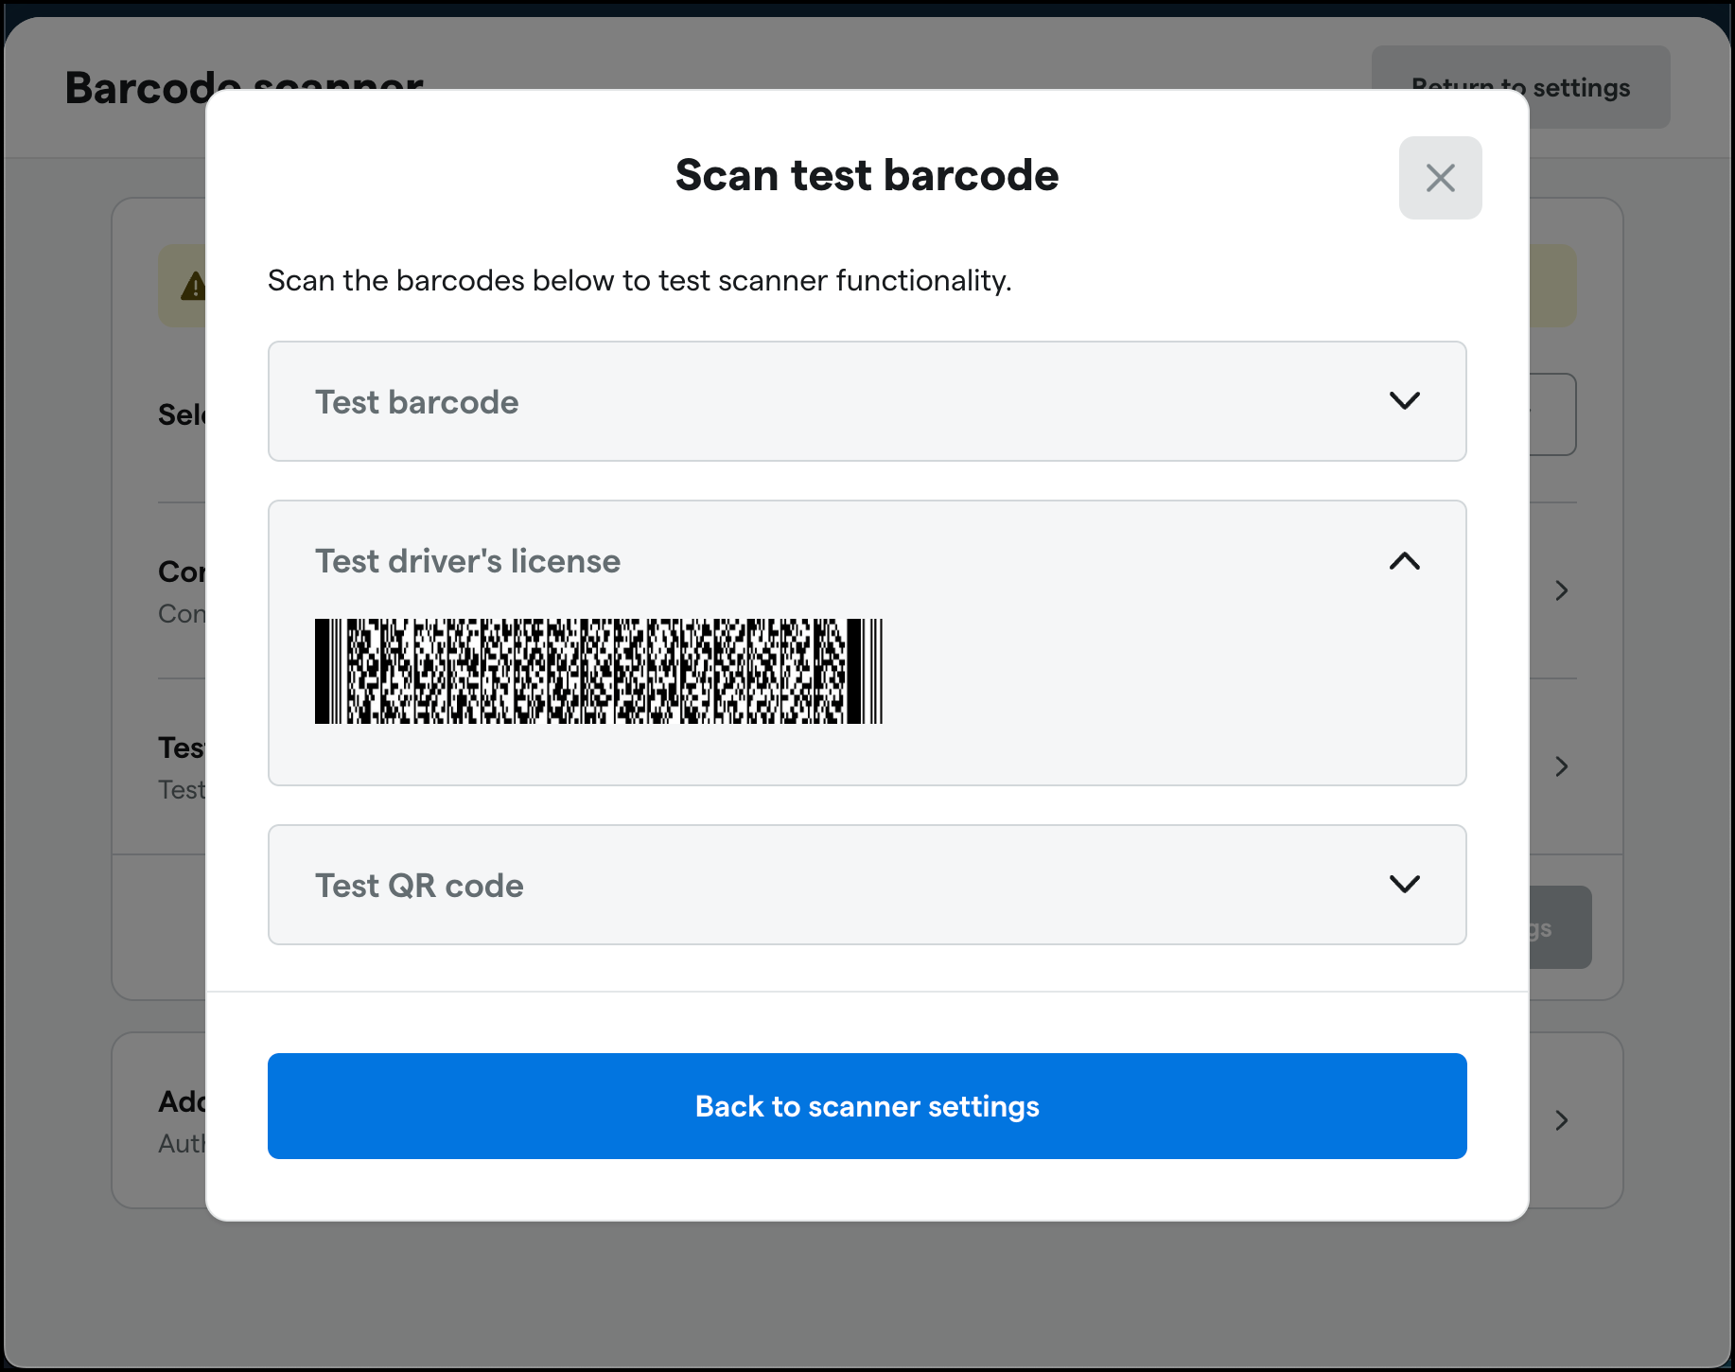Click the Test barcode row label
This screenshot has width=1735, height=1372.
[416, 401]
